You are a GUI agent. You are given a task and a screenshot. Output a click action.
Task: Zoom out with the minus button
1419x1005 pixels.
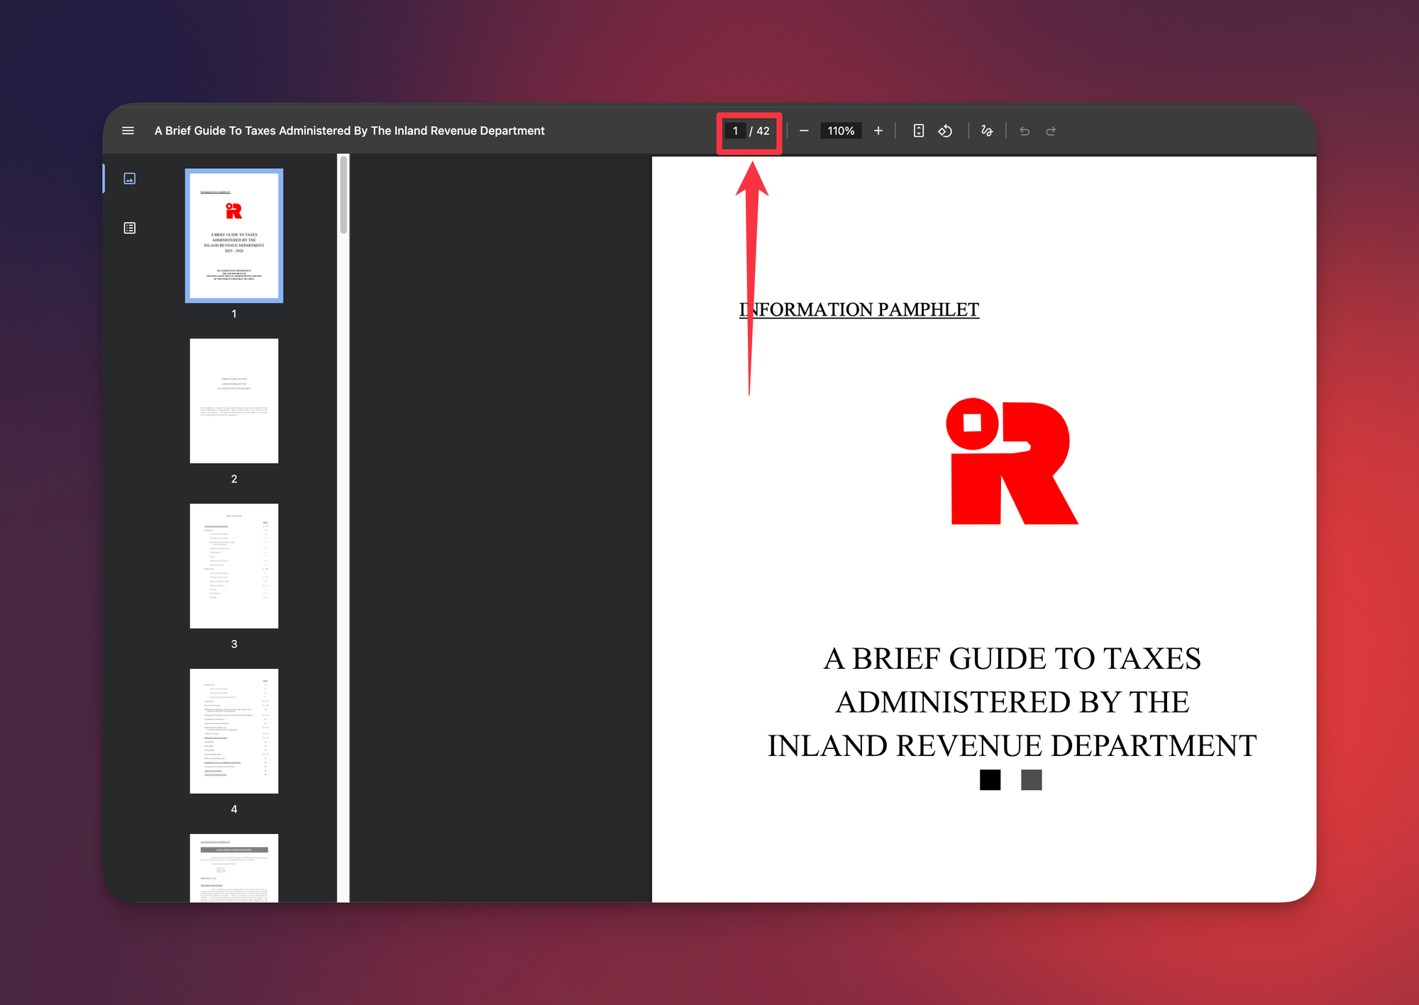pos(804,131)
